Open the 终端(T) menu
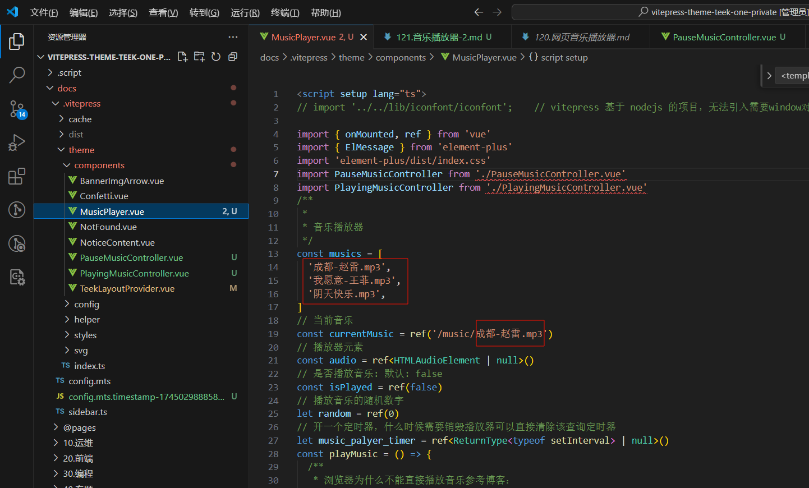 tap(285, 12)
